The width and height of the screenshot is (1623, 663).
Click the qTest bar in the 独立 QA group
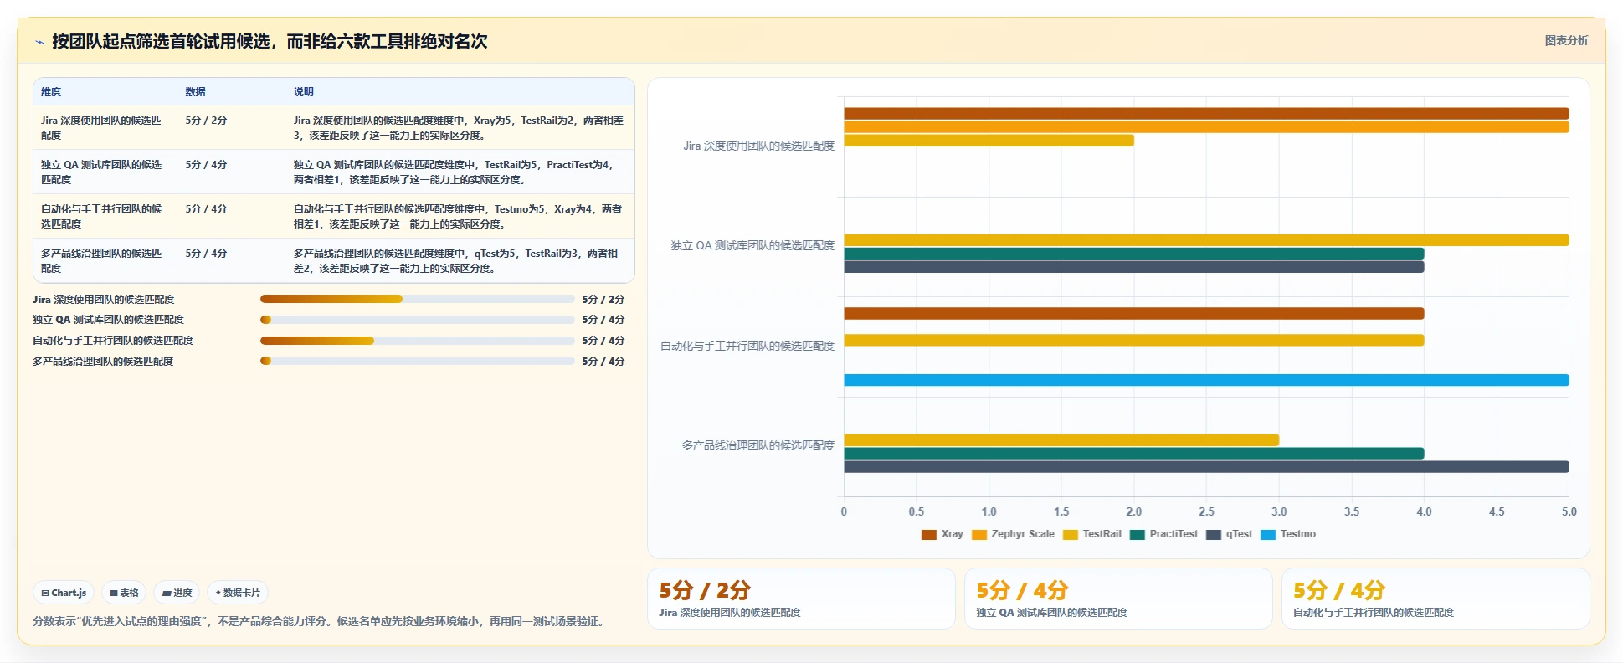tap(1134, 267)
